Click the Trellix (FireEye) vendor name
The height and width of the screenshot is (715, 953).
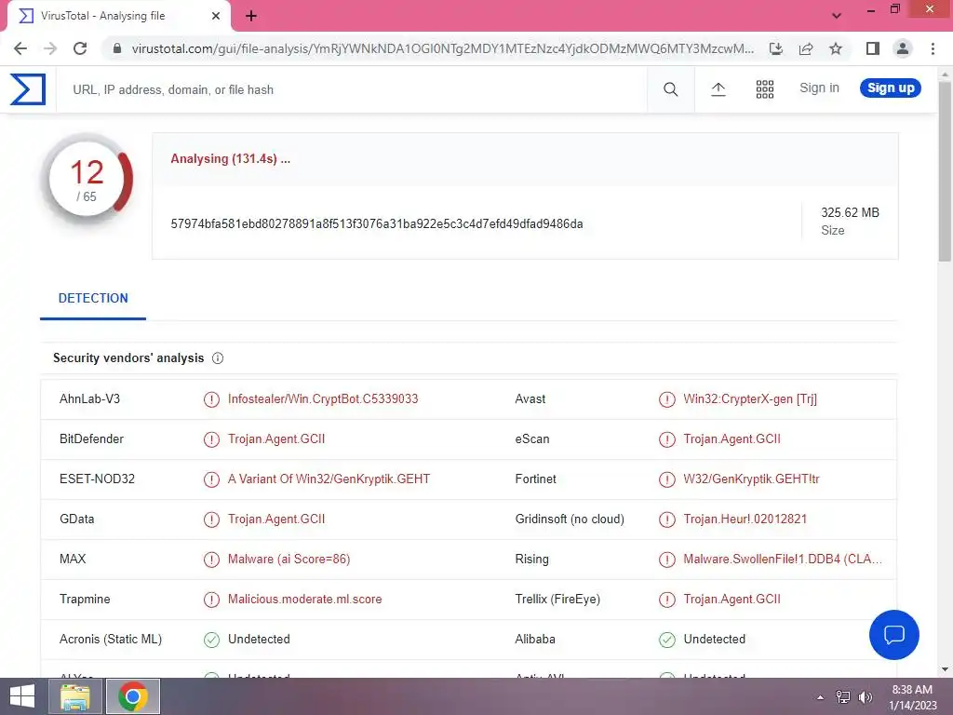557,599
